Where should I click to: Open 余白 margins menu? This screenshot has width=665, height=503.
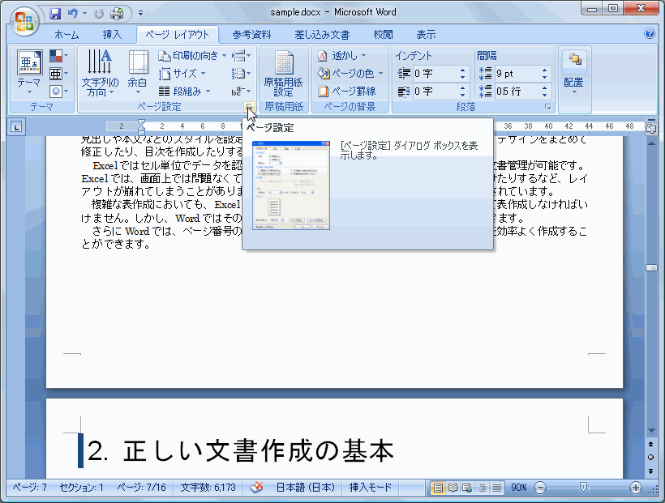click(138, 72)
